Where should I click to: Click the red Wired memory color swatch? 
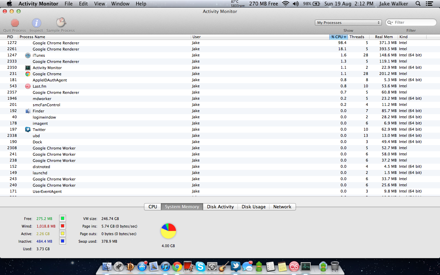pos(63,226)
